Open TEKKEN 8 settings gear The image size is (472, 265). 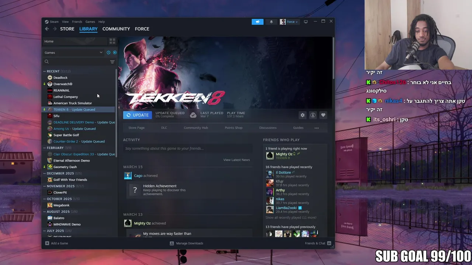[302, 115]
